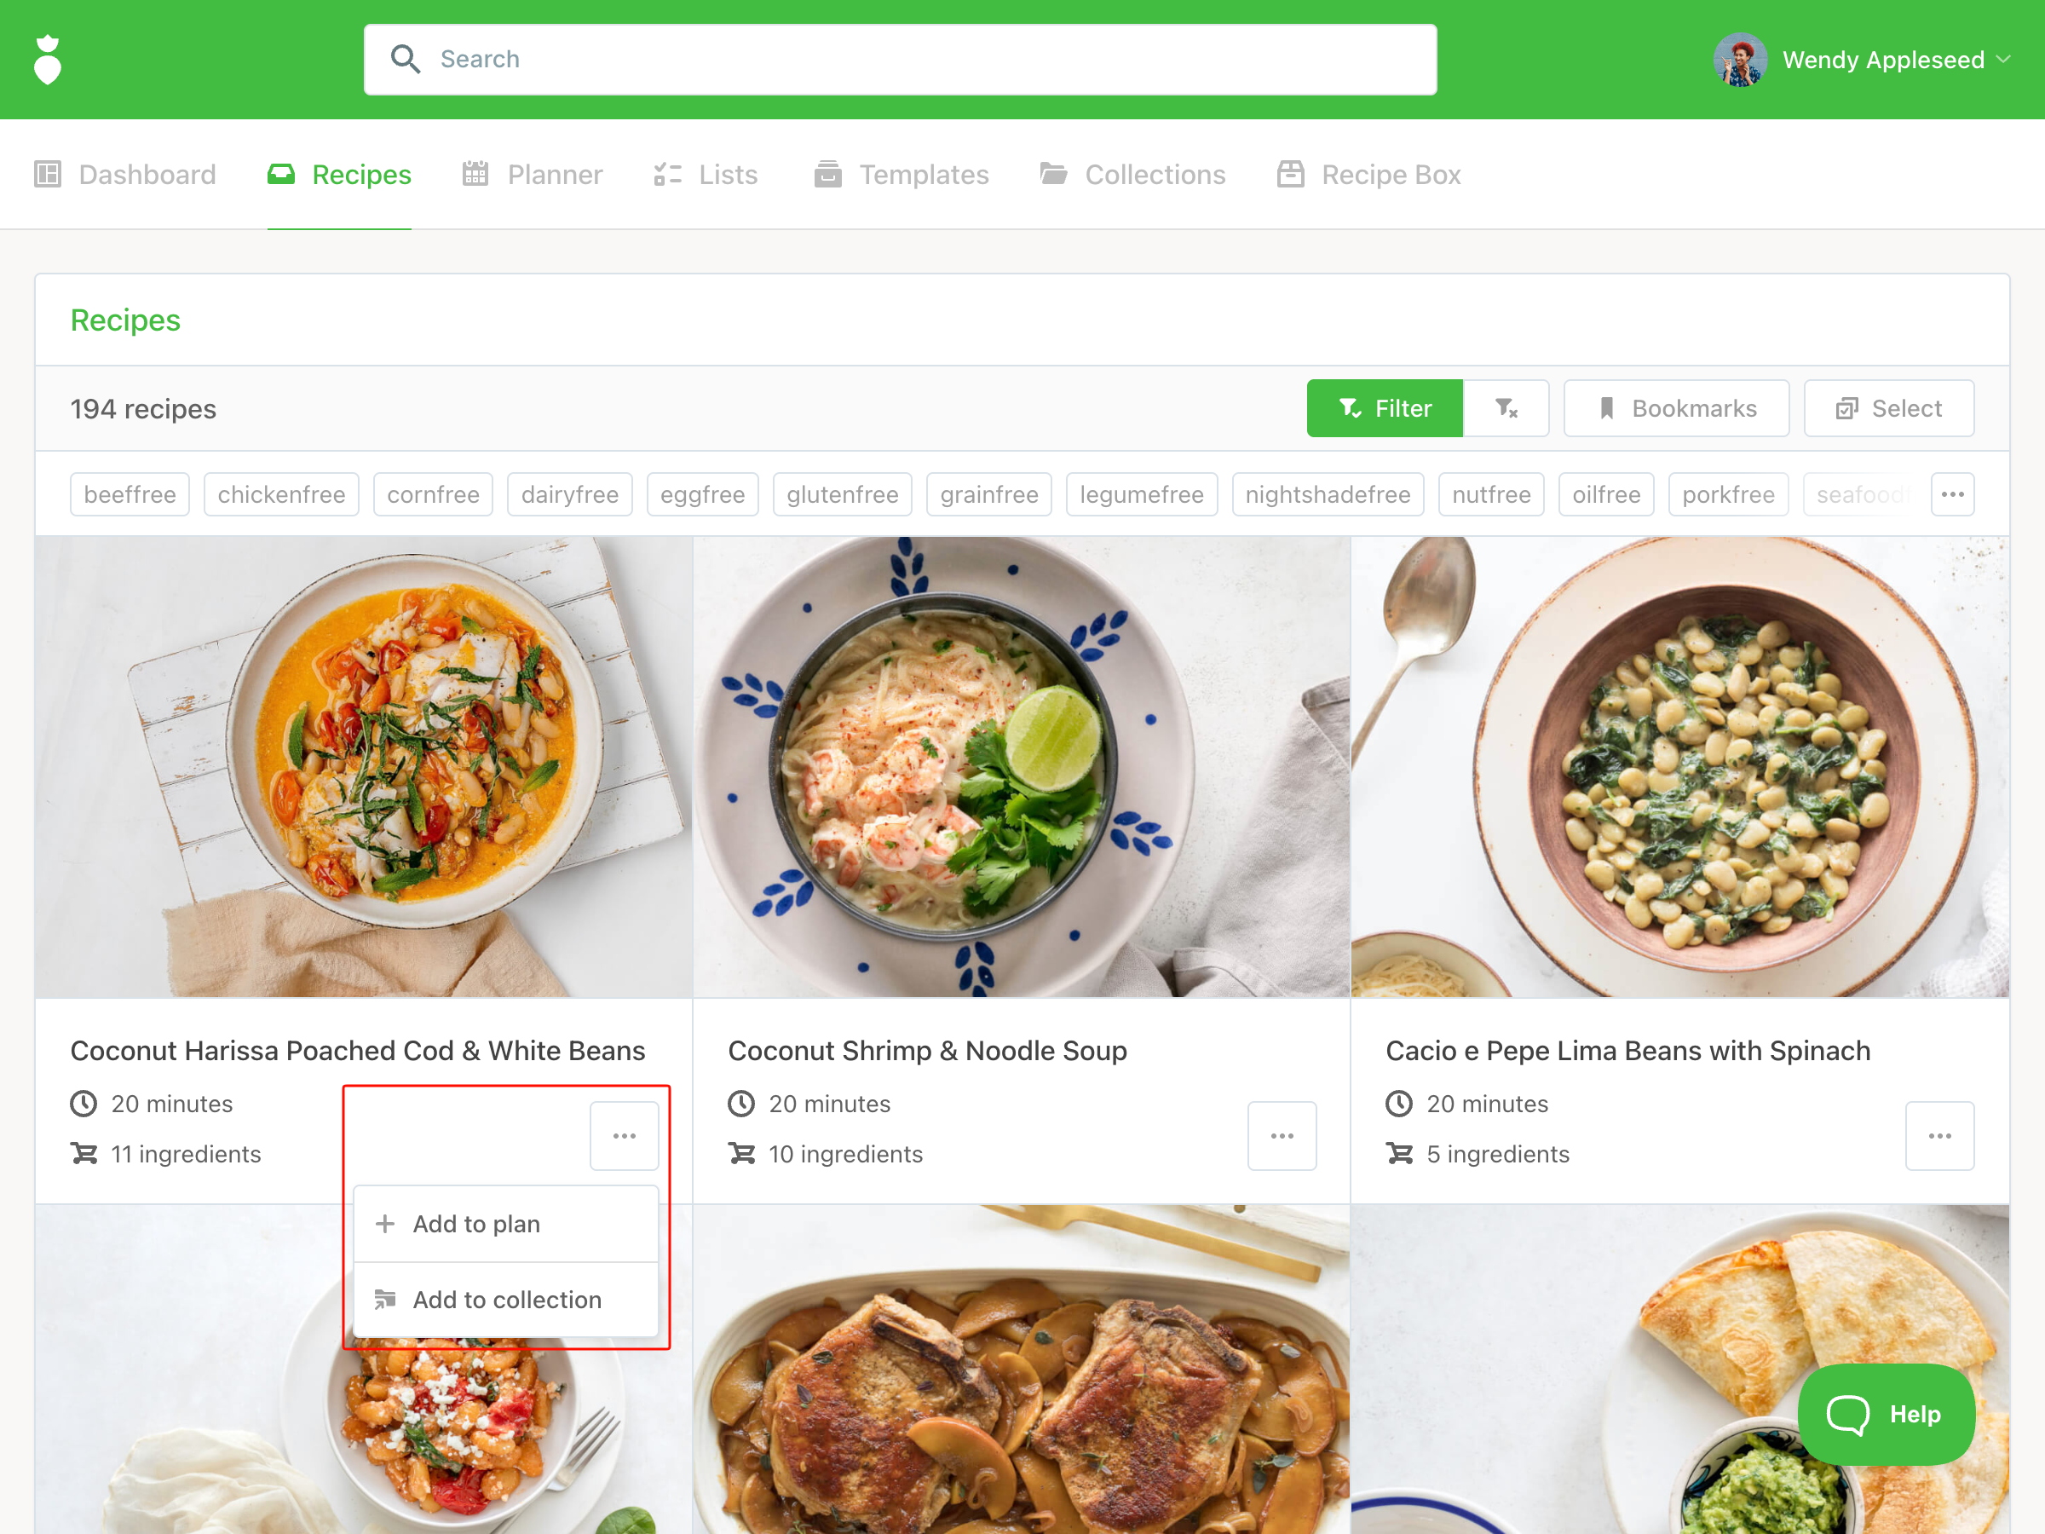Click the Select button
The image size is (2045, 1534).
[x=1889, y=407]
